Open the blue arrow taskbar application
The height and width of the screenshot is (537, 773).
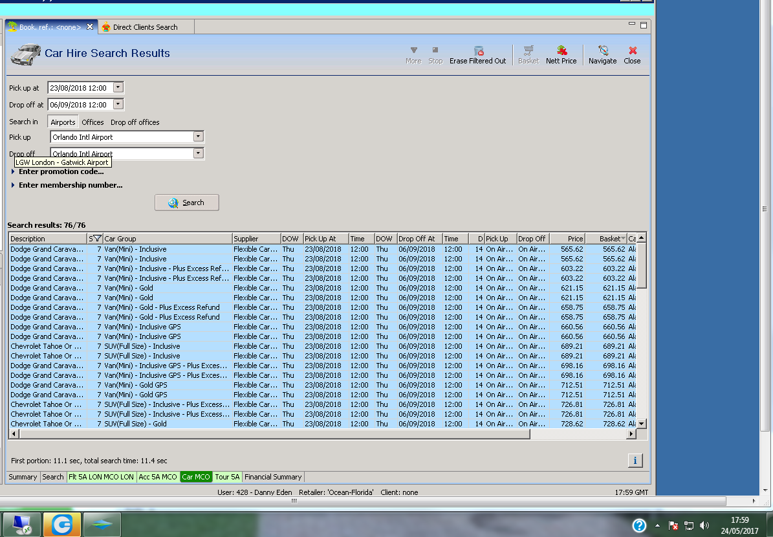[102, 525]
